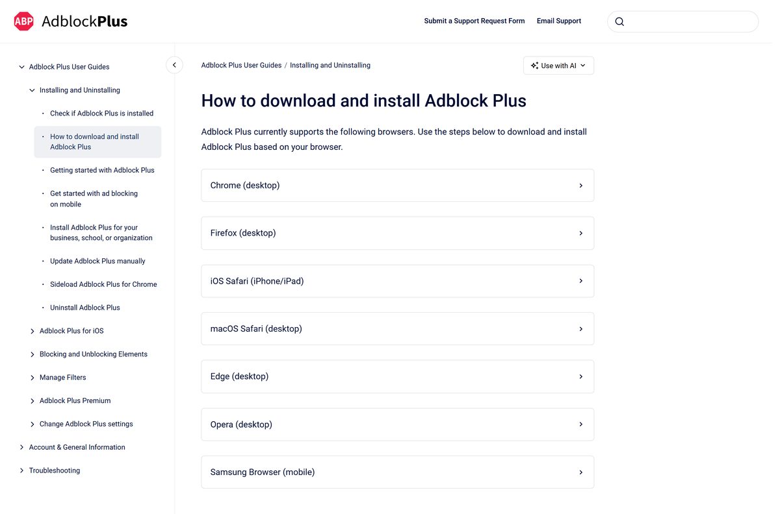
Task: Open Uninstall Adblock Plus page
Action: (x=85, y=308)
